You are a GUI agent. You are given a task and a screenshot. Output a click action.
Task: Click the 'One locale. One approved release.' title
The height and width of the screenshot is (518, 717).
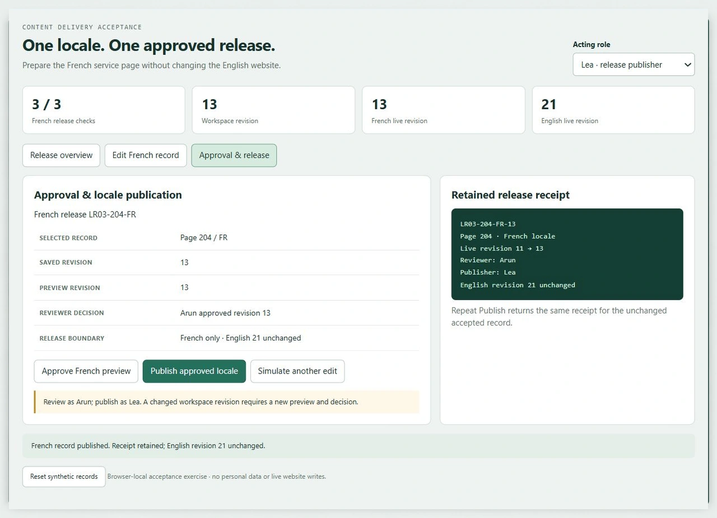tap(148, 45)
